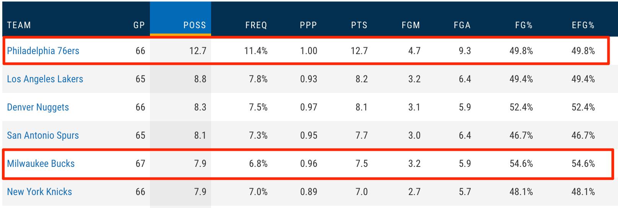
Task: Sort by EFG% column header
Action: (583, 25)
